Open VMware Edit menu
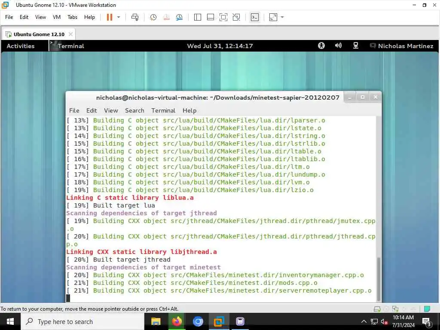This screenshot has width=440, height=330. (24, 17)
